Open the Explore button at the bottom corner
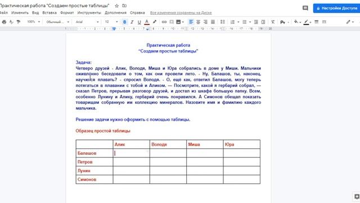The width and height of the screenshot is (360, 203). click(x=357, y=197)
